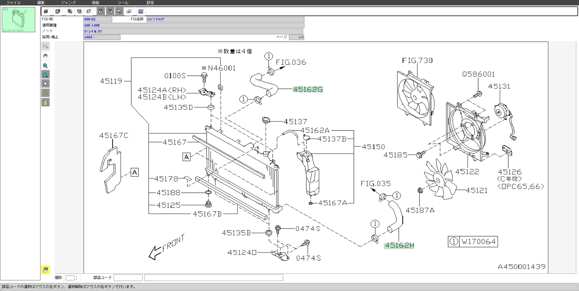The height and width of the screenshot is (291, 579).
Task: Click the 適用車種 field showing 16E +20E
Action: coord(194,26)
